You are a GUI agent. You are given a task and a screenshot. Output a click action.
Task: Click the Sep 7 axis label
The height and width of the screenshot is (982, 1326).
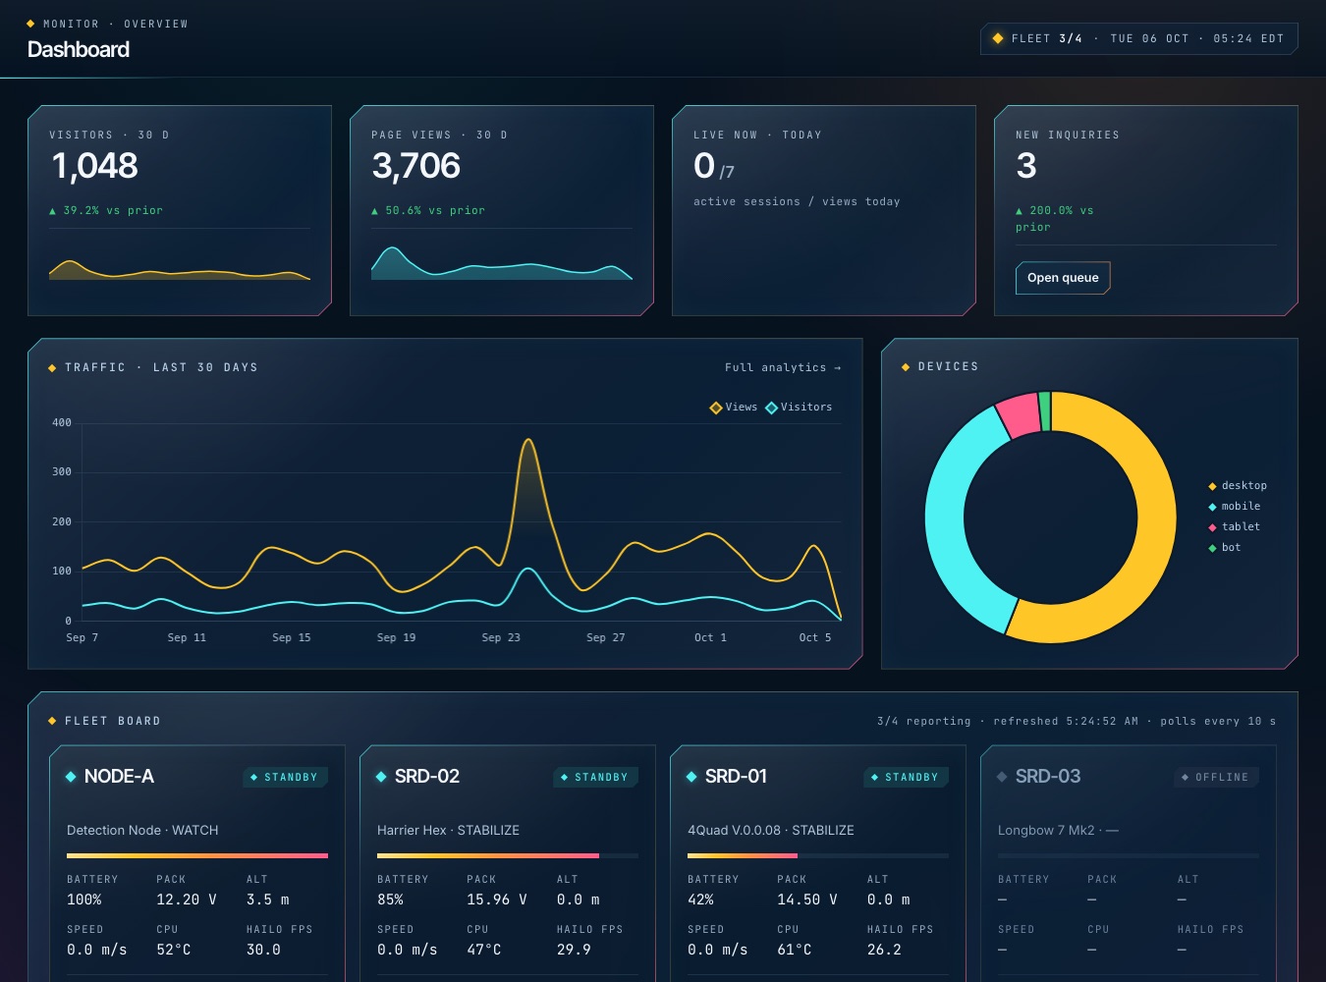pos(83,637)
